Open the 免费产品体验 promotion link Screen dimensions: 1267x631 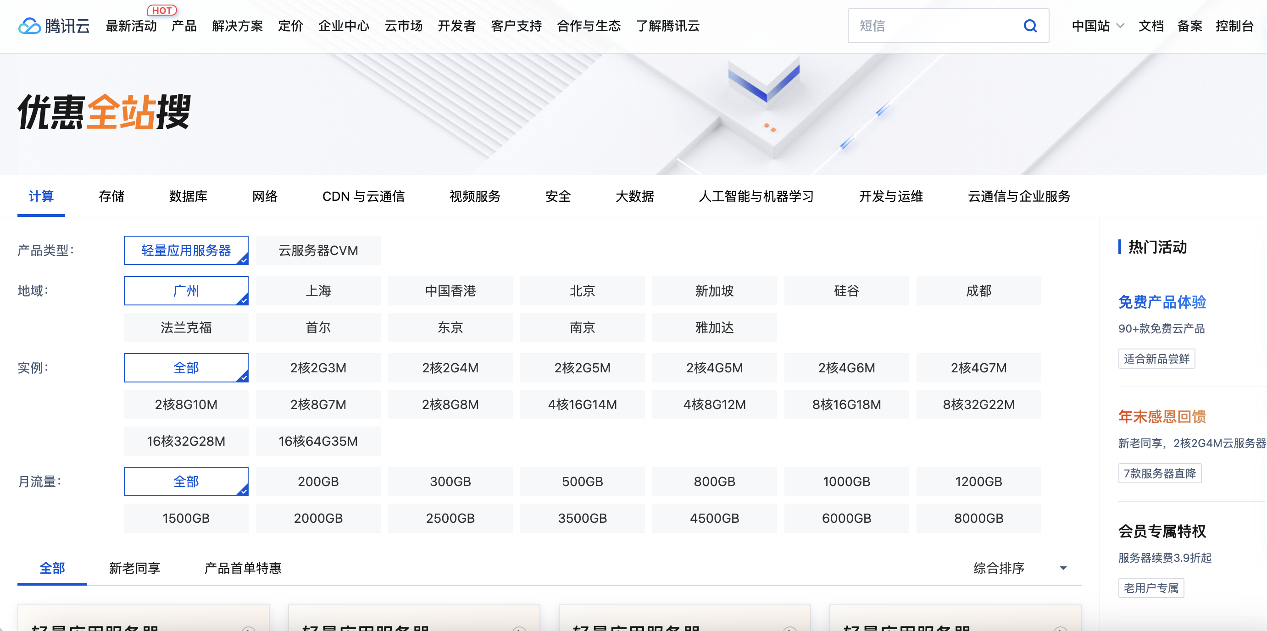(1162, 302)
